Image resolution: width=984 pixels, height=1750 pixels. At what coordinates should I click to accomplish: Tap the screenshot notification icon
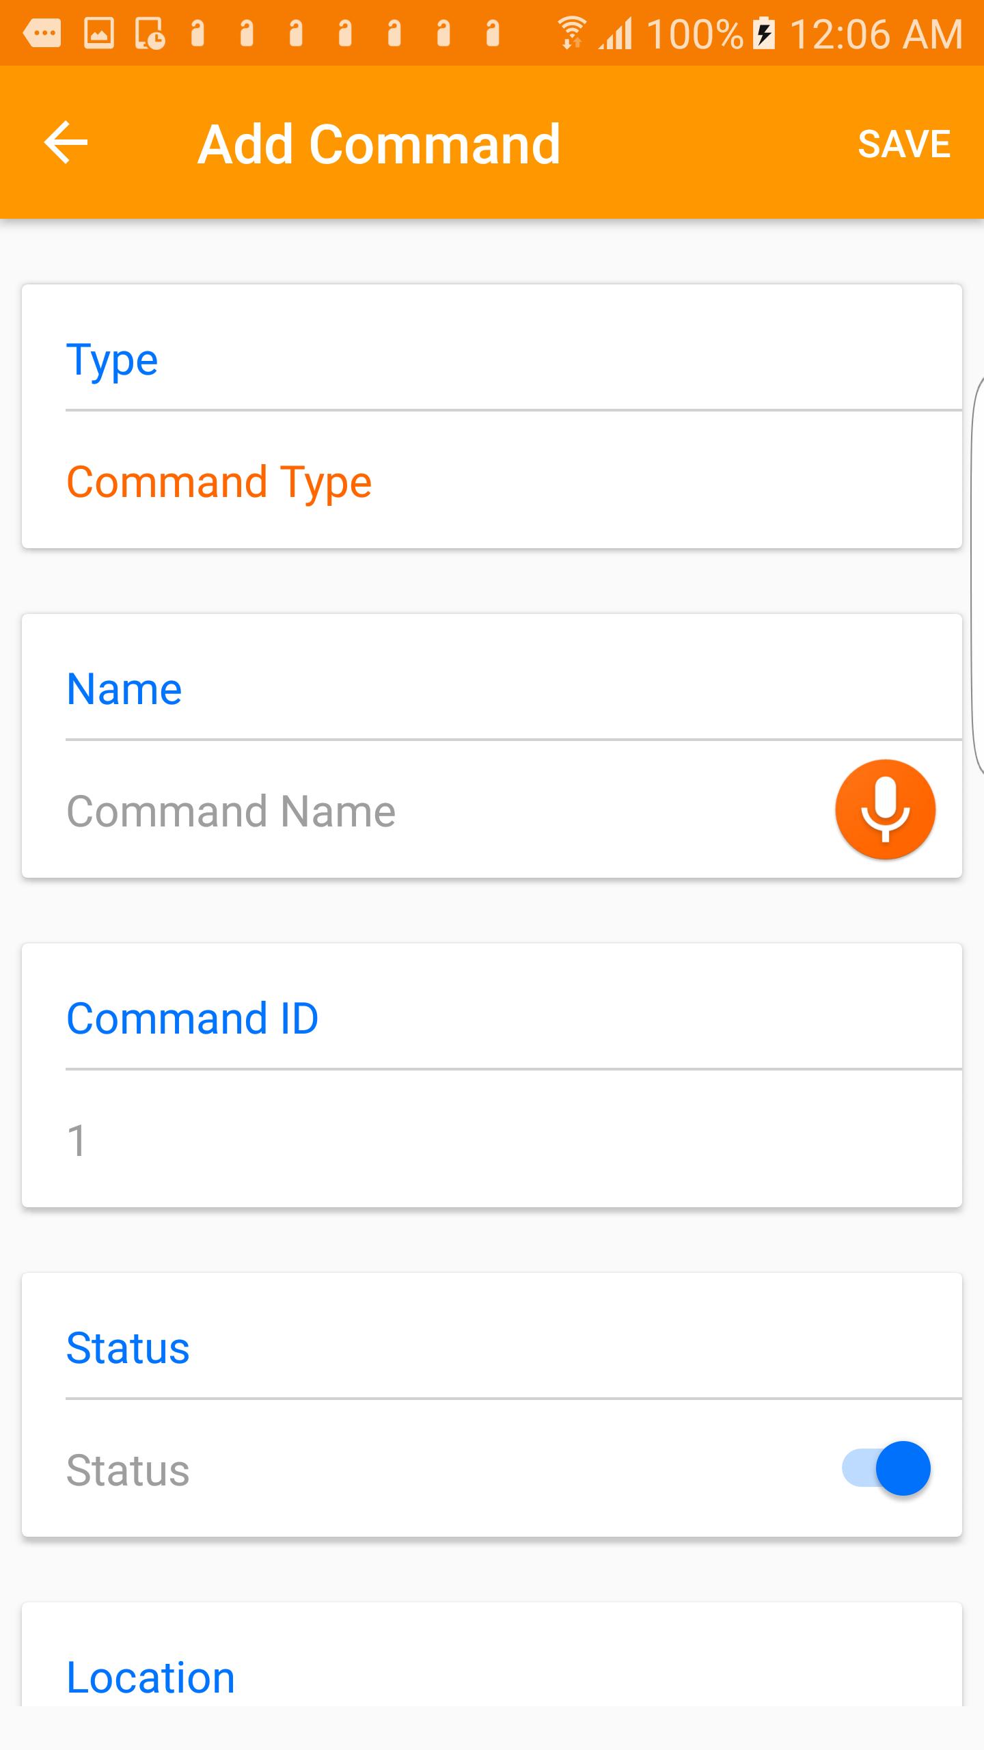(149, 31)
